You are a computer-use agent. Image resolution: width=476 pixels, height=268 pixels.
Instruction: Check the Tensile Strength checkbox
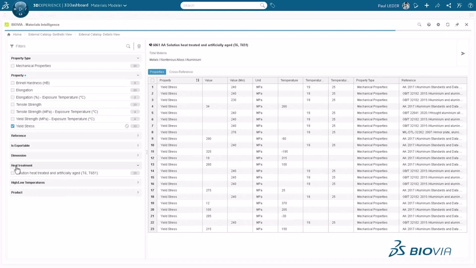[x=12, y=105]
